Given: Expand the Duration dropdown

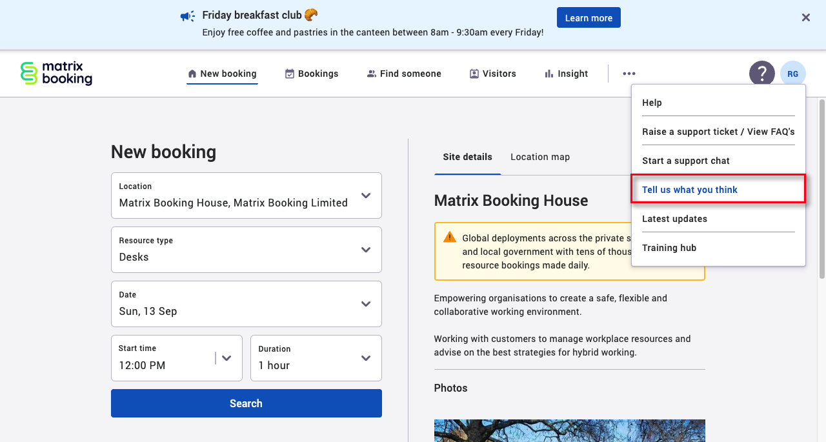Looking at the screenshot, I should pos(316,358).
